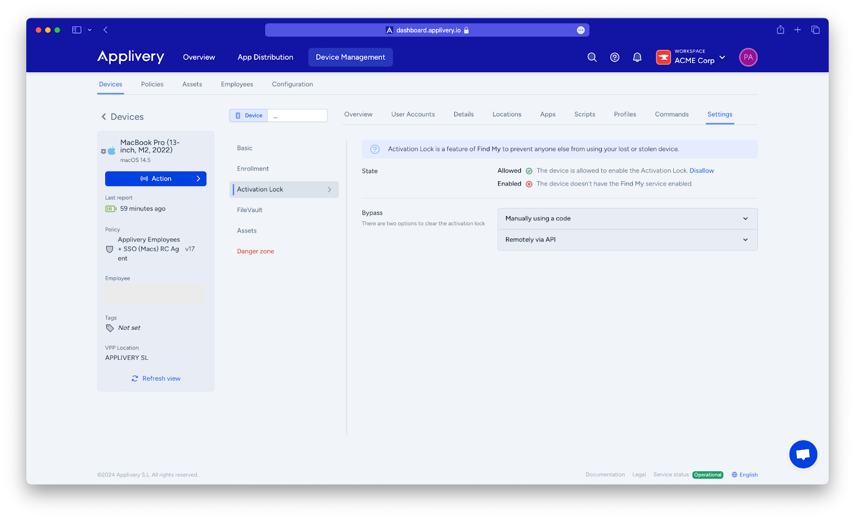Image resolution: width=855 pixels, height=519 pixels.
Task: Open the Profiles tab
Action: pos(625,114)
